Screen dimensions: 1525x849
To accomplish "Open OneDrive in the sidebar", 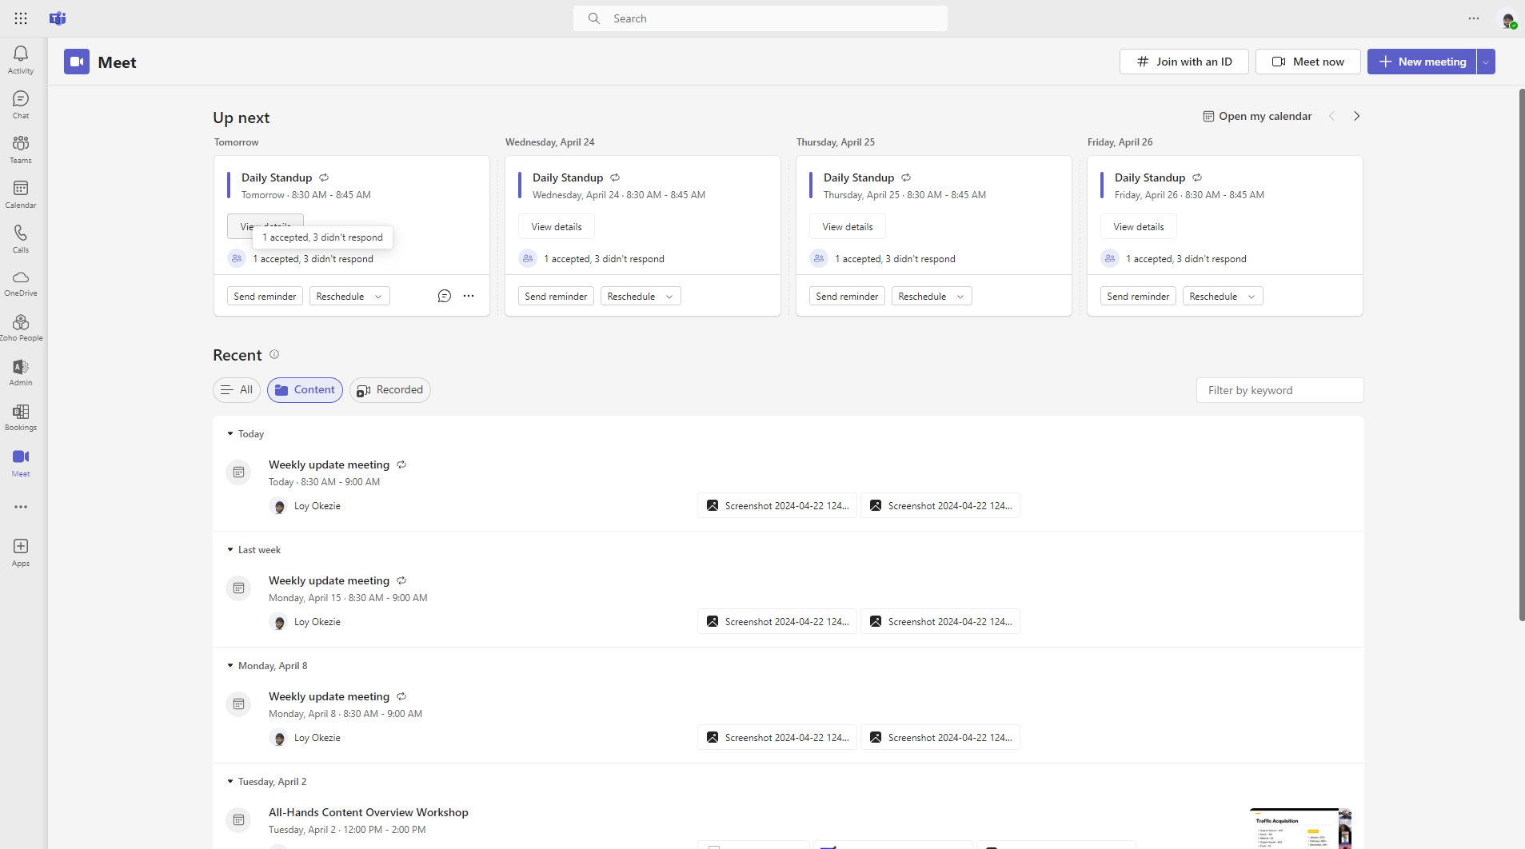I will [x=21, y=283].
